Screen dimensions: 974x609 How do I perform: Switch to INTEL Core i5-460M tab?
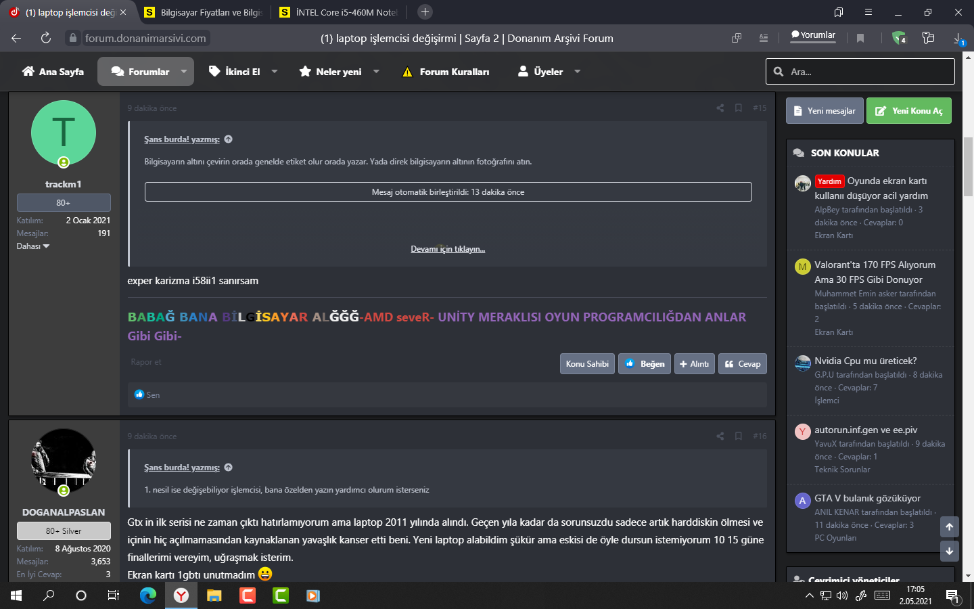click(339, 12)
